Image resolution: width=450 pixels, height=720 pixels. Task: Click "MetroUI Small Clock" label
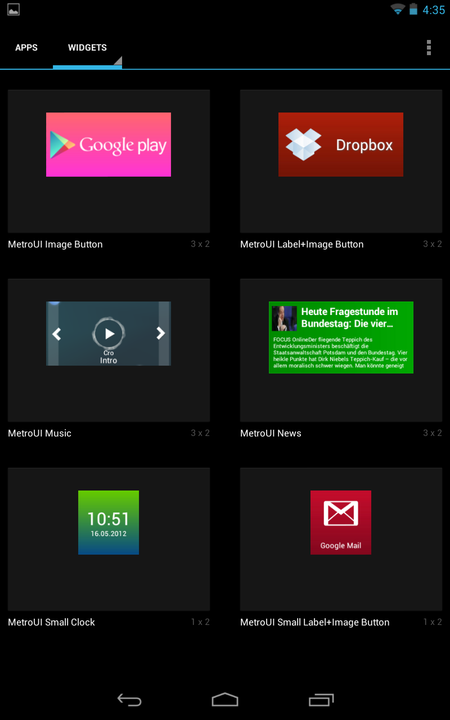tap(51, 622)
